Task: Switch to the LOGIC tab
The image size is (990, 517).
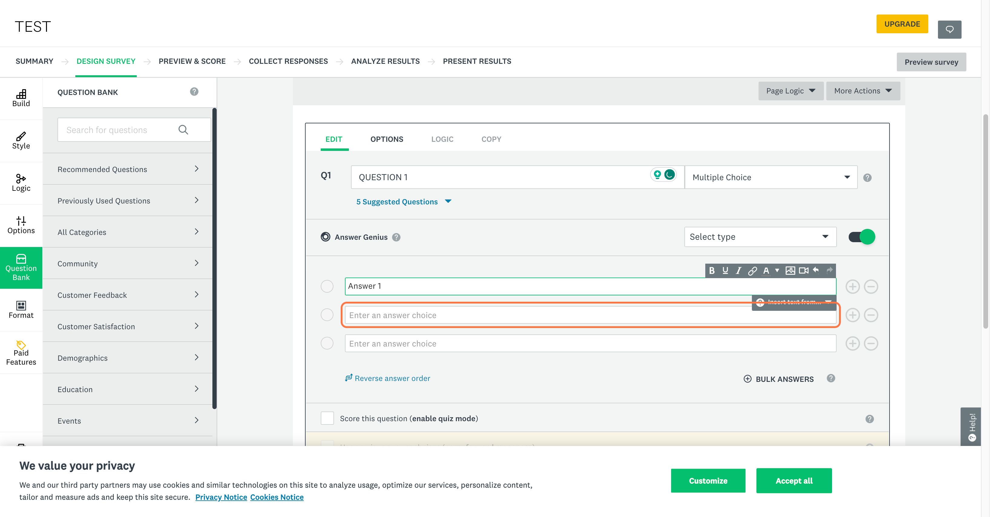Action: point(442,139)
